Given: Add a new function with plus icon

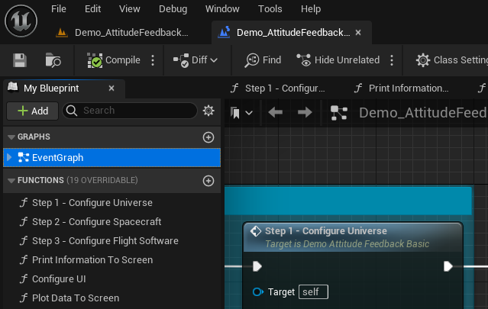Looking at the screenshot, I should 208,181.
